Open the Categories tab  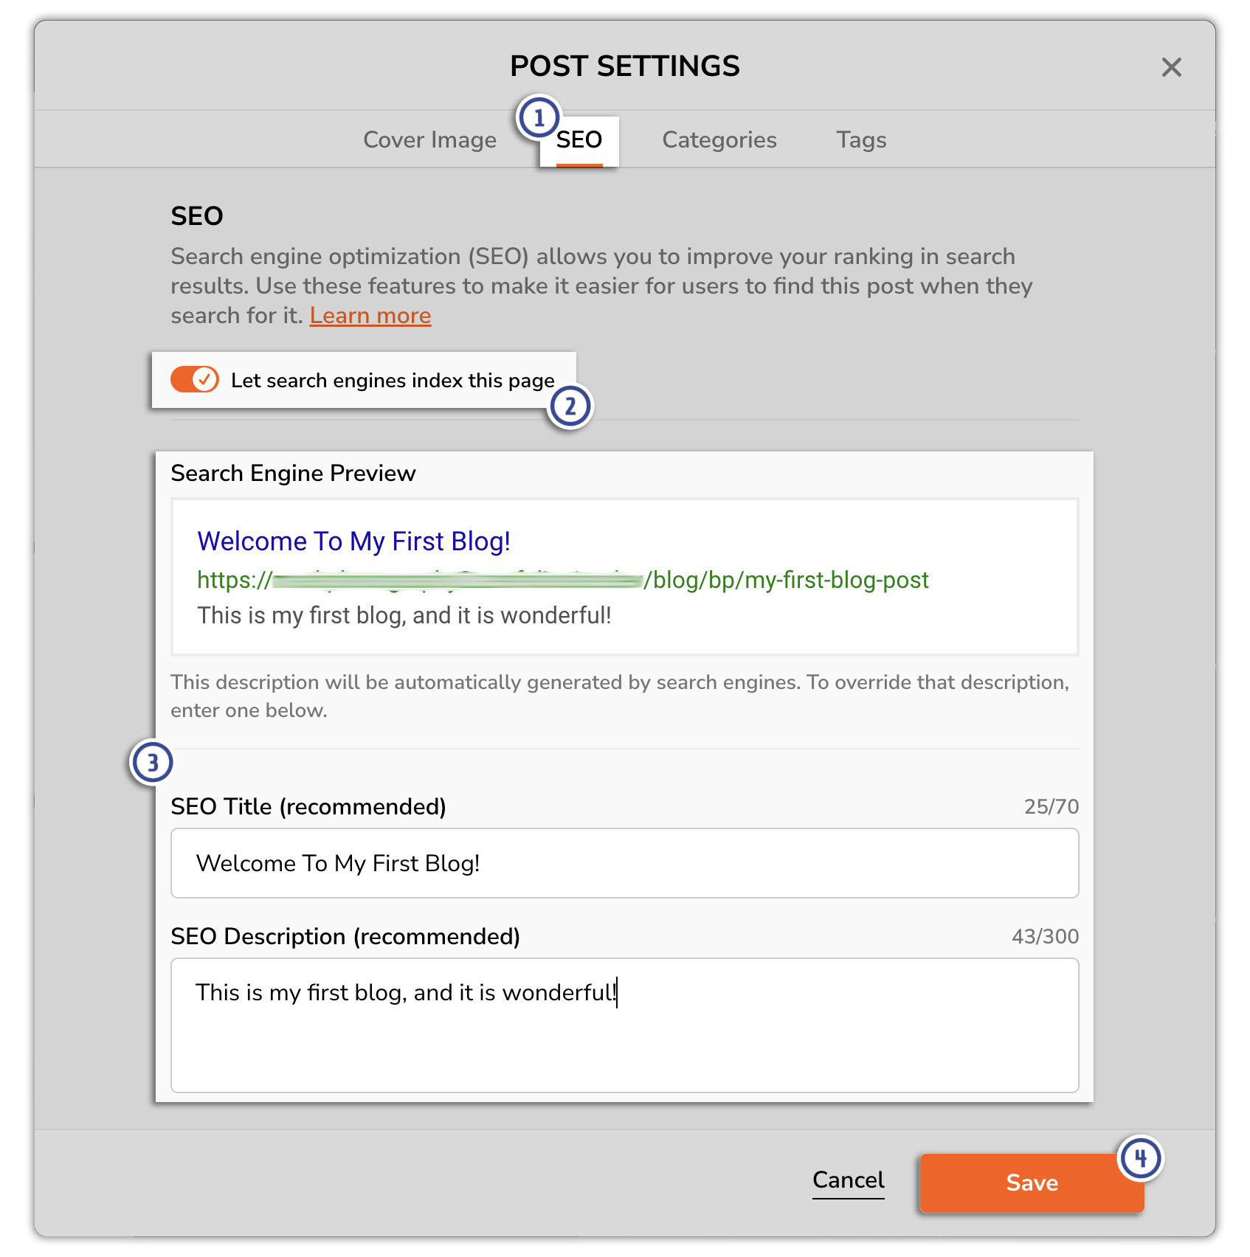(719, 139)
